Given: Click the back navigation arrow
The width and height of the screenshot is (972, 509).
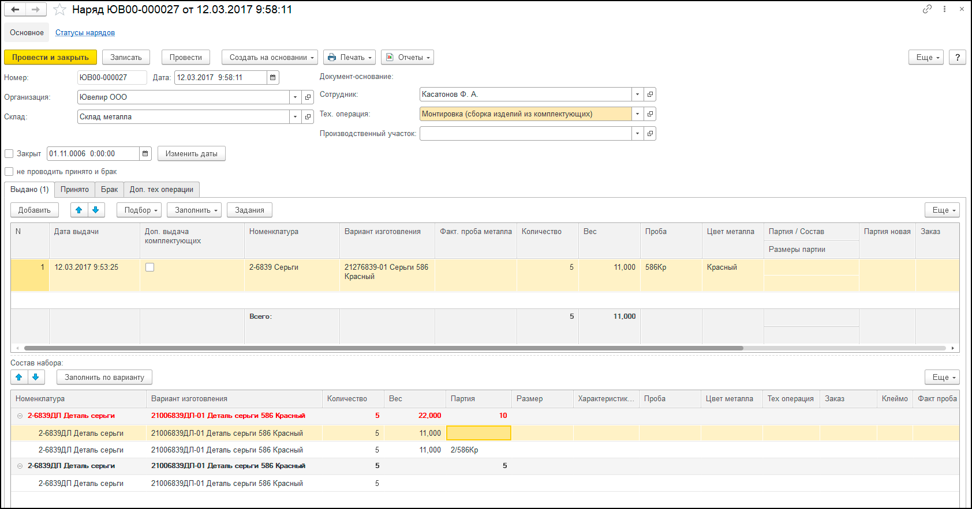Looking at the screenshot, I should click(15, 10).
